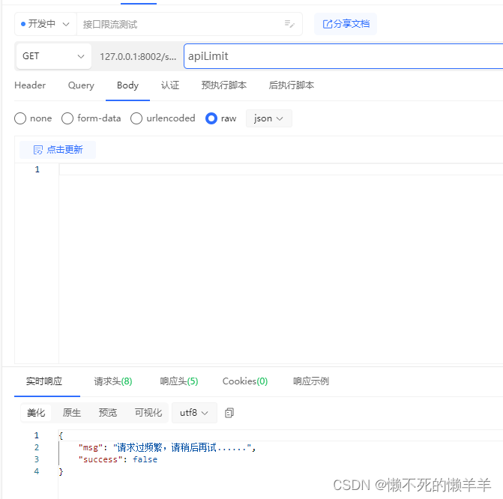Open the json format dropdown
503x499 pixels.
[x=269, y=118]
